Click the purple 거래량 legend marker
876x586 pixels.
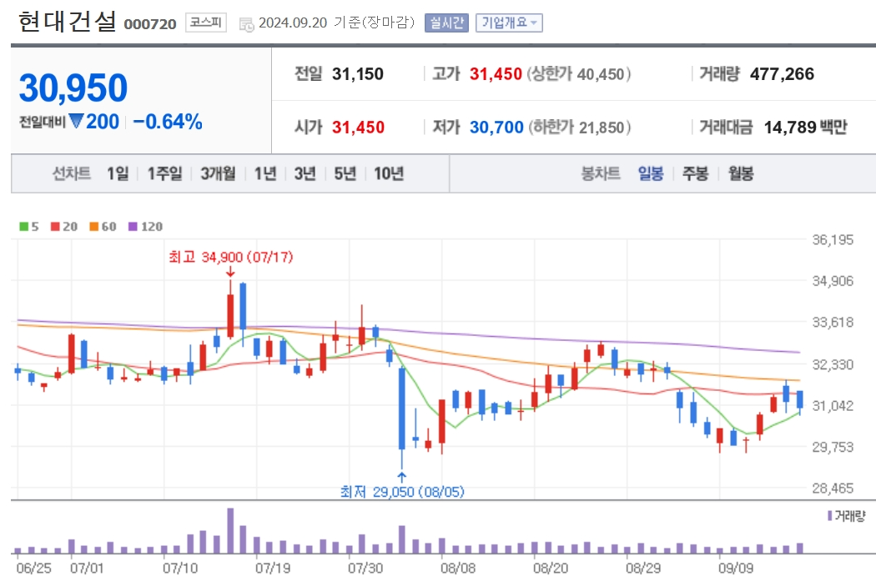tap(829, 516)
